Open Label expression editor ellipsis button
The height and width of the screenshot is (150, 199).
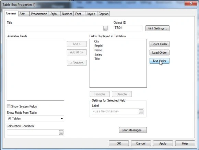141,112
